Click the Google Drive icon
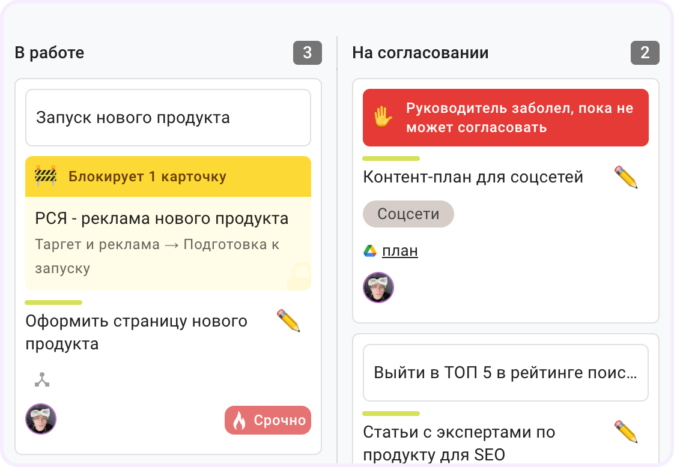The image size is (674, 467). (370, 251)
